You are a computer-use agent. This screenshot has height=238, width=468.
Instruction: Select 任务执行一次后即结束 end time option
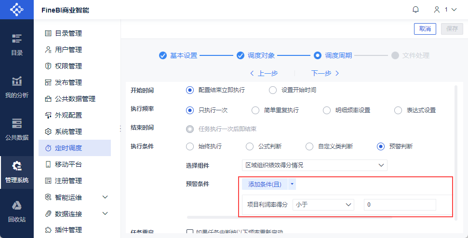pyautogui.click(x=190, y=129)
